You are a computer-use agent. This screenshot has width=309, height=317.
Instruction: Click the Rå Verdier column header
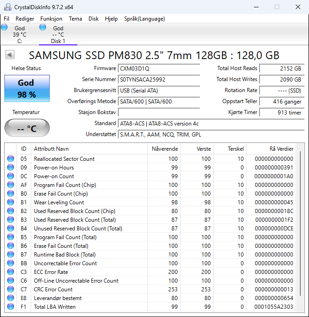[271, 149]
